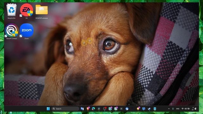Viewport: 203px width, 114px height.
Task: Select the Zoom desktop shortcut
Action: point(27,31)
